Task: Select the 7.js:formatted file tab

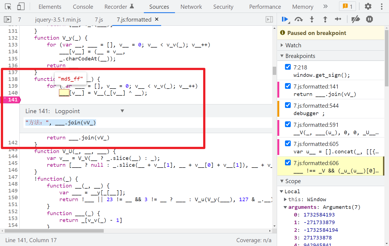Action: tap(134, 20)
